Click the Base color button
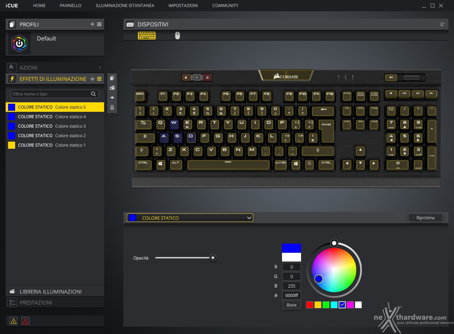454x334 pixels. (292, 305)
